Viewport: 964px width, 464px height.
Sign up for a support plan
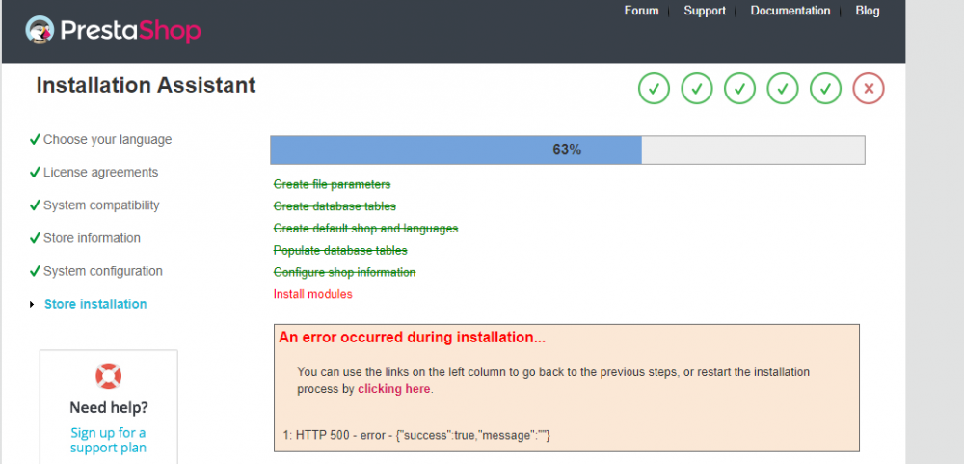[x=108, y=440]
